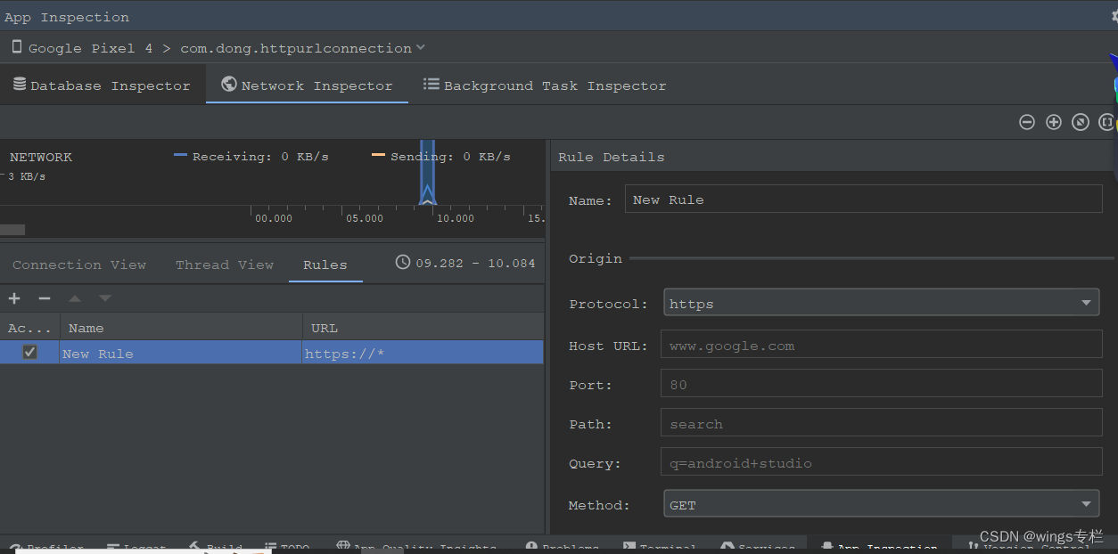Click the Name field containing New Rule

[x=864, y=200]
